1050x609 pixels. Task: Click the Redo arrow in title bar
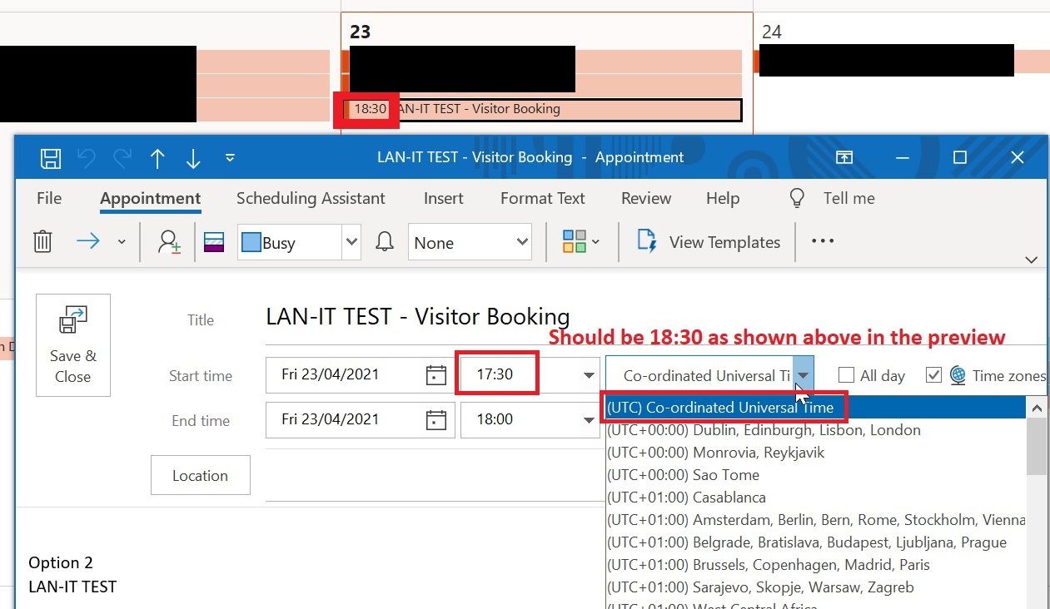122,158
